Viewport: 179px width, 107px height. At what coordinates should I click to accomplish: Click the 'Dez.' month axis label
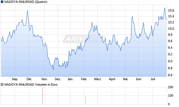58,79
